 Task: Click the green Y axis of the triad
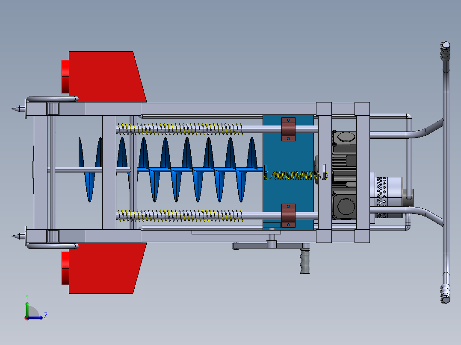pos(27,309)
